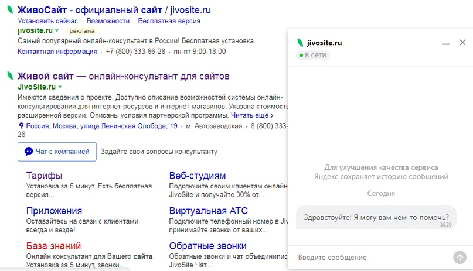Click the Яндекс сохраняет историю сообщений notice

click(381, 176)
